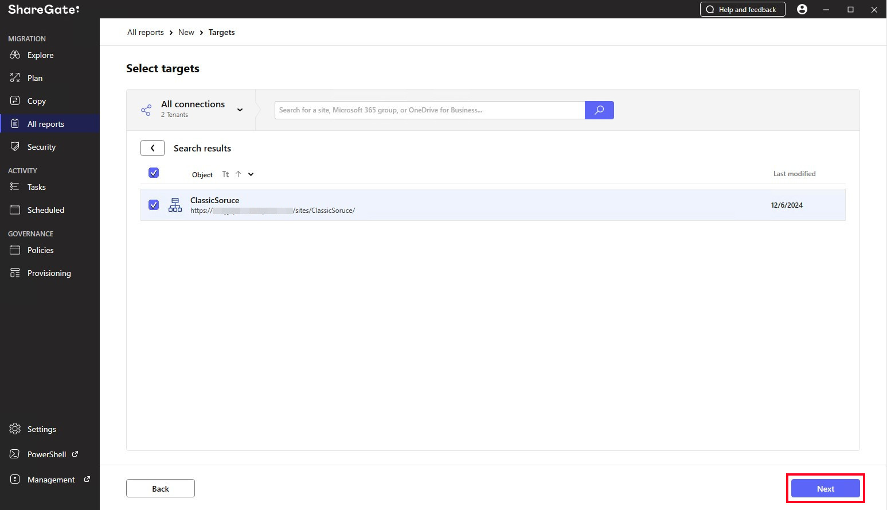The image size is (887, 510).
Task: Focus the site search input field
Action: point(429,110)
